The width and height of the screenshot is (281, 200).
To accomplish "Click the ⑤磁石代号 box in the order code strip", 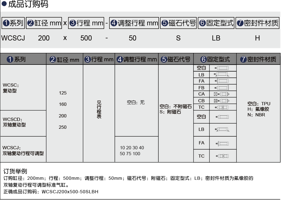I will (178, 23).
